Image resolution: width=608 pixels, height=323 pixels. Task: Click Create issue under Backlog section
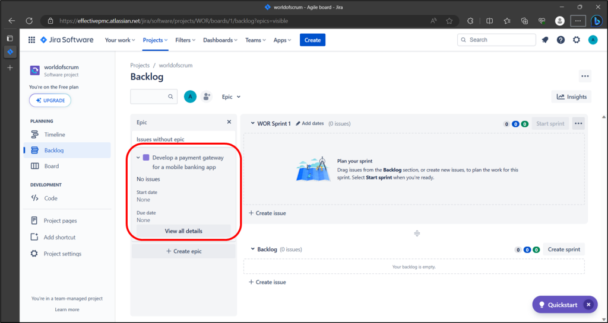(x=267, y=282)
